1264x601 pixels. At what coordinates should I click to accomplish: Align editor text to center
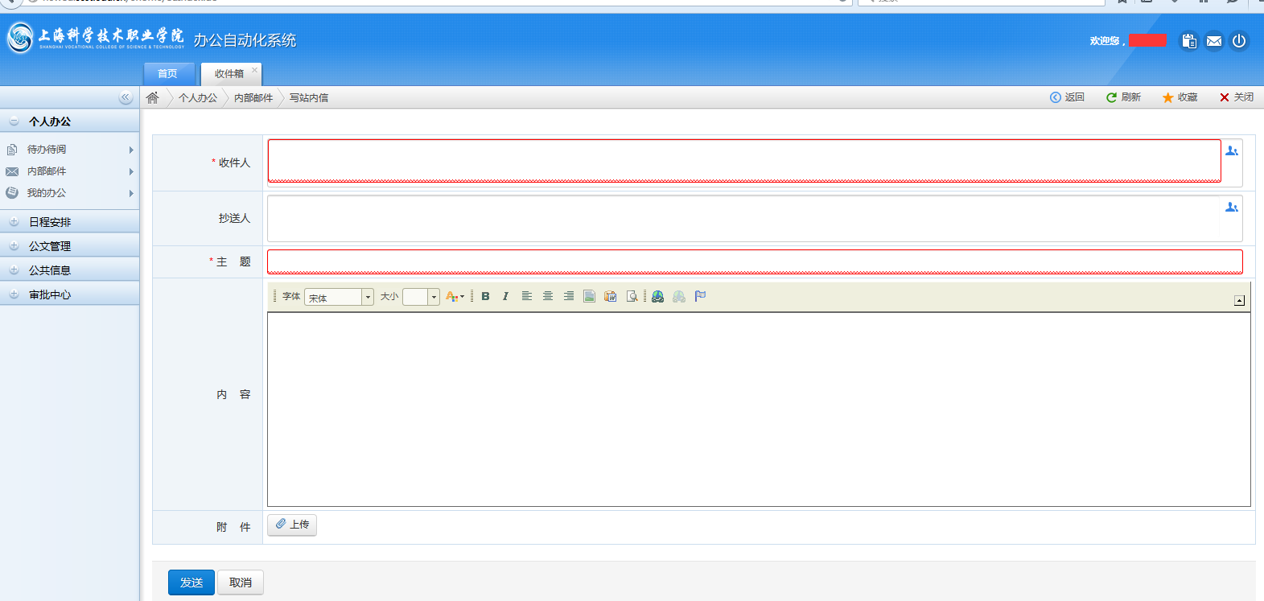coord(548,297)
